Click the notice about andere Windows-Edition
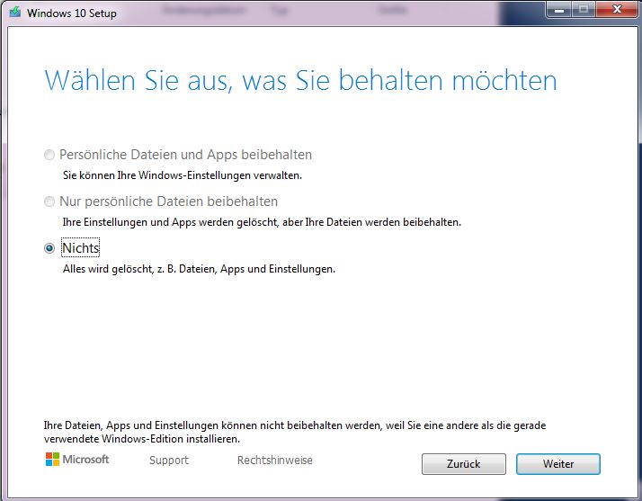This screenshot has width=642, height=501. [295, 432]
